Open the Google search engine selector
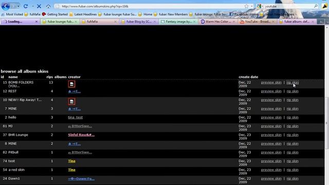Viewport: 329px width, 185px height. click(260, 6)
